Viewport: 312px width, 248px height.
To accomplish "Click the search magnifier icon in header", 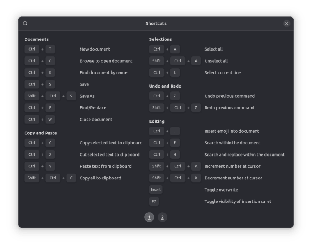I will coord(25,23).
